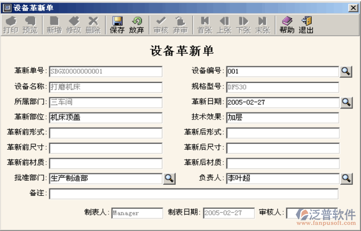Click the Discard (放弃) toolbar icon

[x=136, y=25]
